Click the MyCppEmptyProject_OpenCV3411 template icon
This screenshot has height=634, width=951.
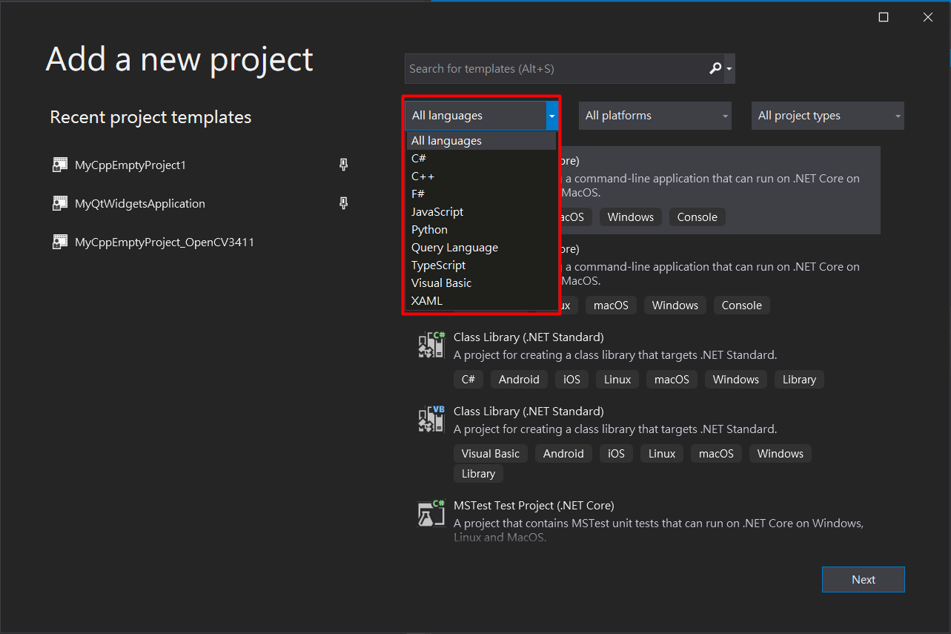tap(60, 242)
